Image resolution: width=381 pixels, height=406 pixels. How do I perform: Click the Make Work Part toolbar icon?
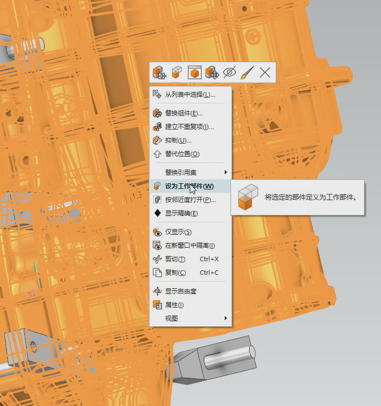tap(177, 72)
